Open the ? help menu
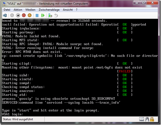 [77, 10]
